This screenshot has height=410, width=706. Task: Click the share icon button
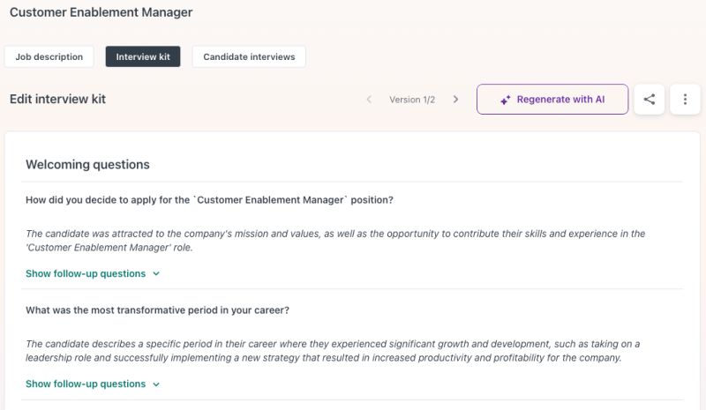click(650, 100)
